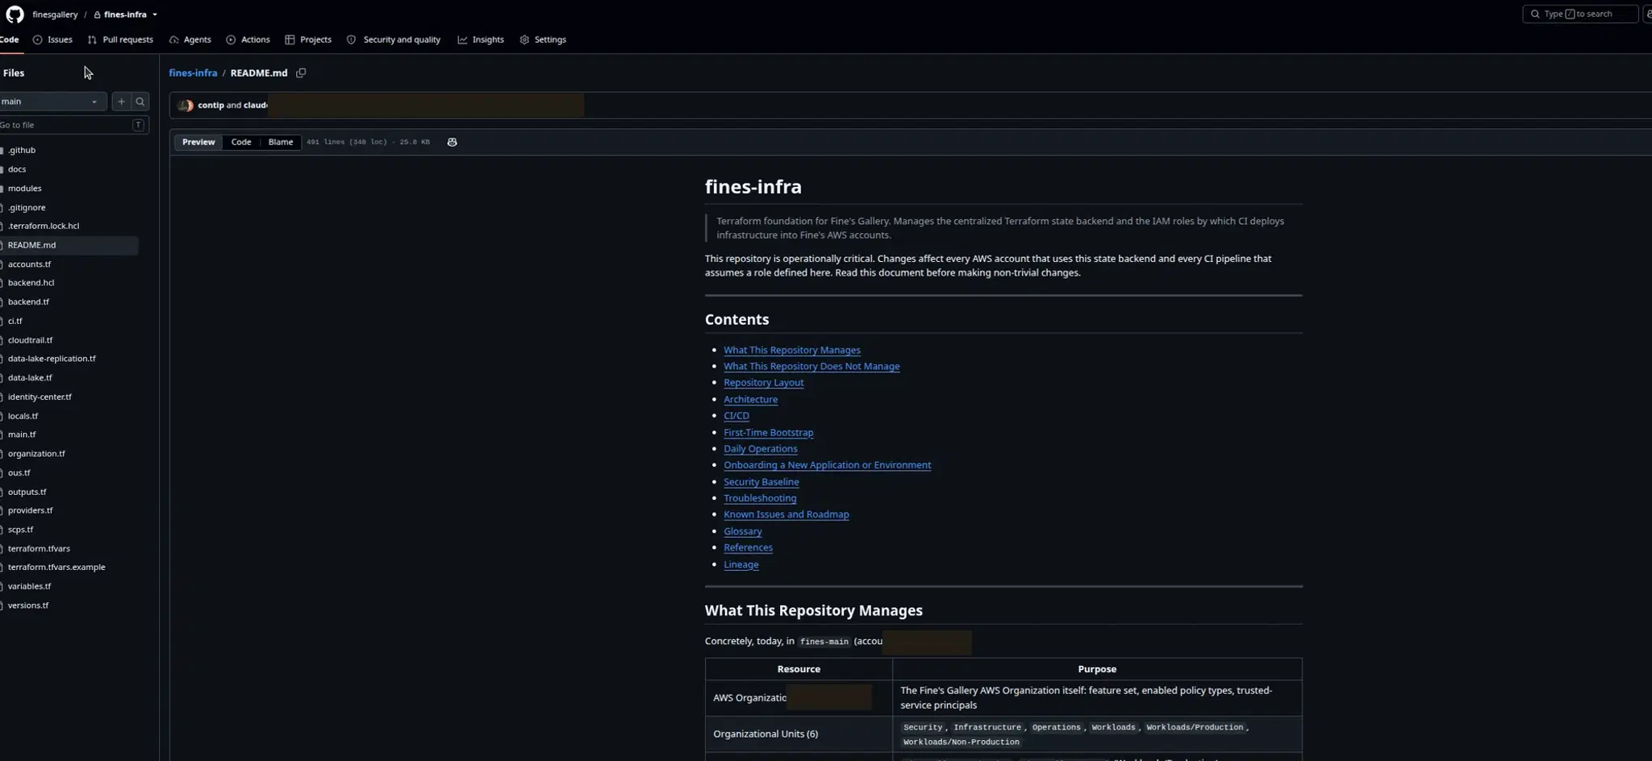Screen dimensions: 1652x761
Task: Jump to What This Repository Manages link
Action: (792, 350)
